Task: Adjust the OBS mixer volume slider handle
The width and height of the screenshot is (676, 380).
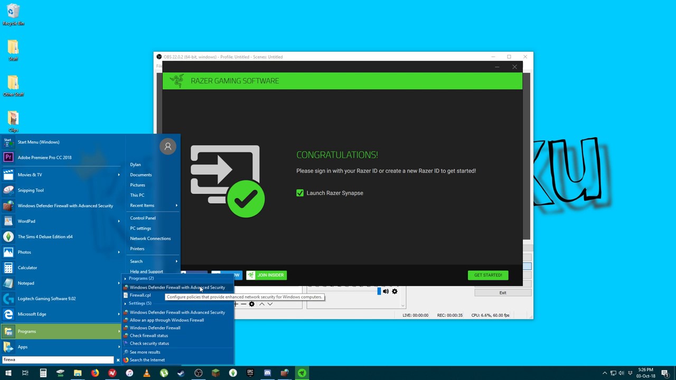Action: (x=379, y=291)
